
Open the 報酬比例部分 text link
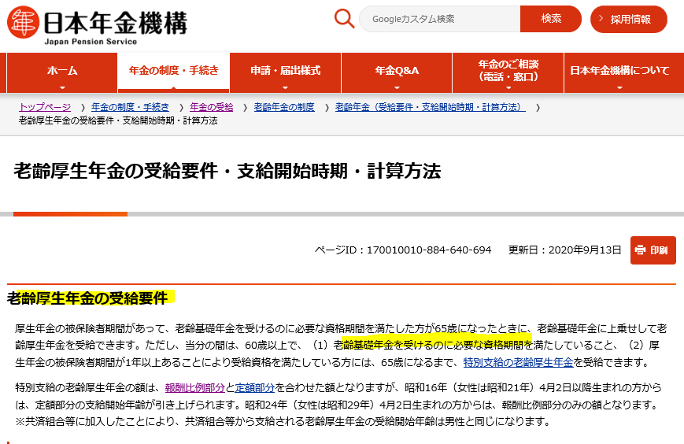194,387
